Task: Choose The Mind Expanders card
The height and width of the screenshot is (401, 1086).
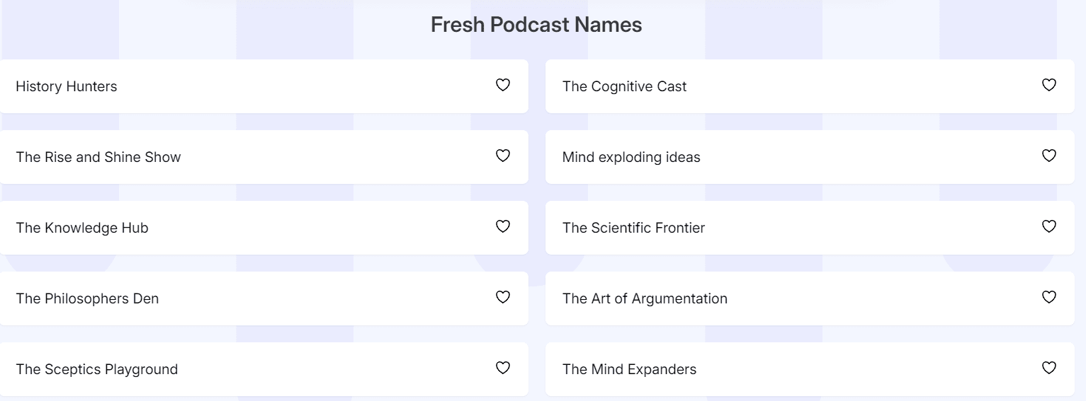Action: click(810, 369)
